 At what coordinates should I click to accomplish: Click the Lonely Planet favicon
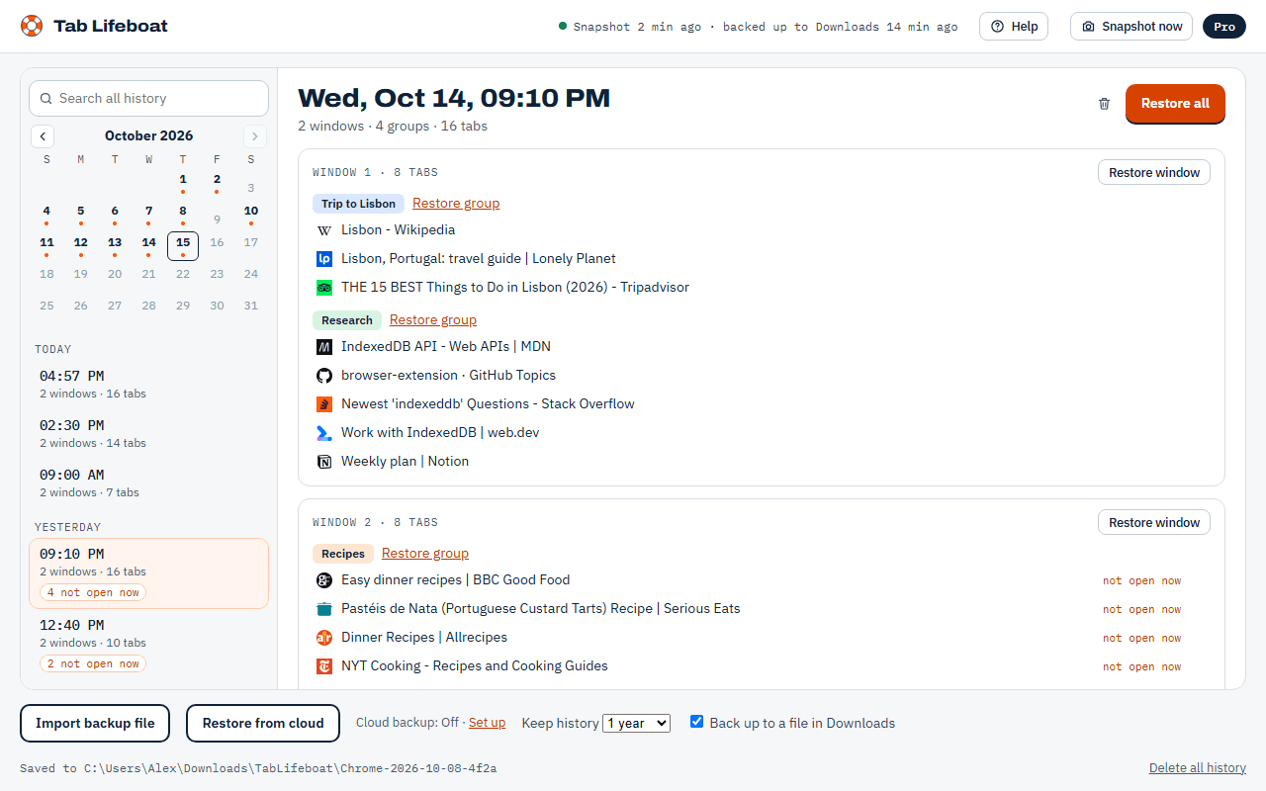click(x=324, y=259)
